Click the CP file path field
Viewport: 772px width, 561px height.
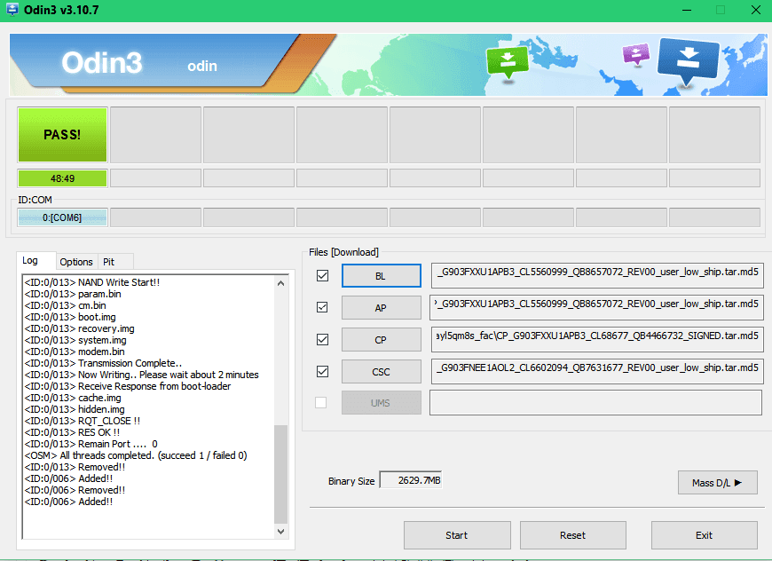coord(596,340)
